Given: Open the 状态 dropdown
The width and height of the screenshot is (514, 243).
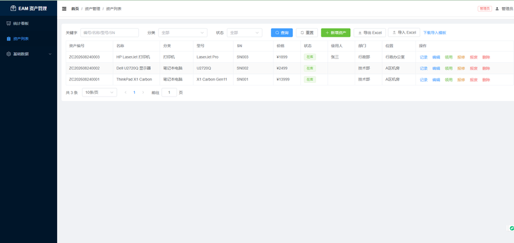Looking at the screenshot, I should pyautogui.click(x=245, y=33).
